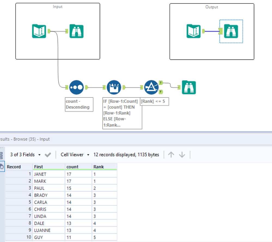Click Rank value 5 in GUY row
Image resolution: width=272 pixels, height=242 pixels.
pos(105,237)
